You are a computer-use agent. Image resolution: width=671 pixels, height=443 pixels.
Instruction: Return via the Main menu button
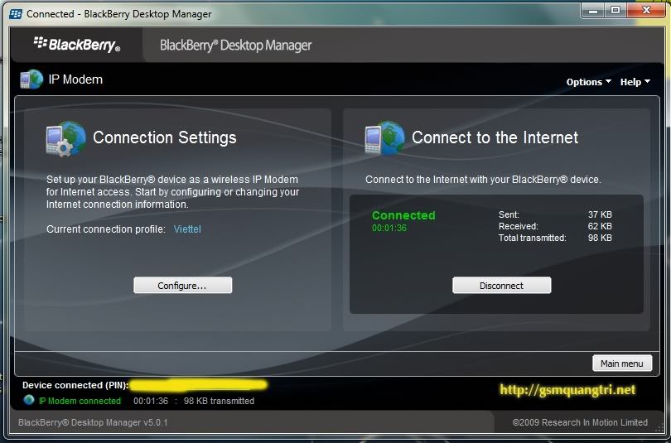pos(622,363)
